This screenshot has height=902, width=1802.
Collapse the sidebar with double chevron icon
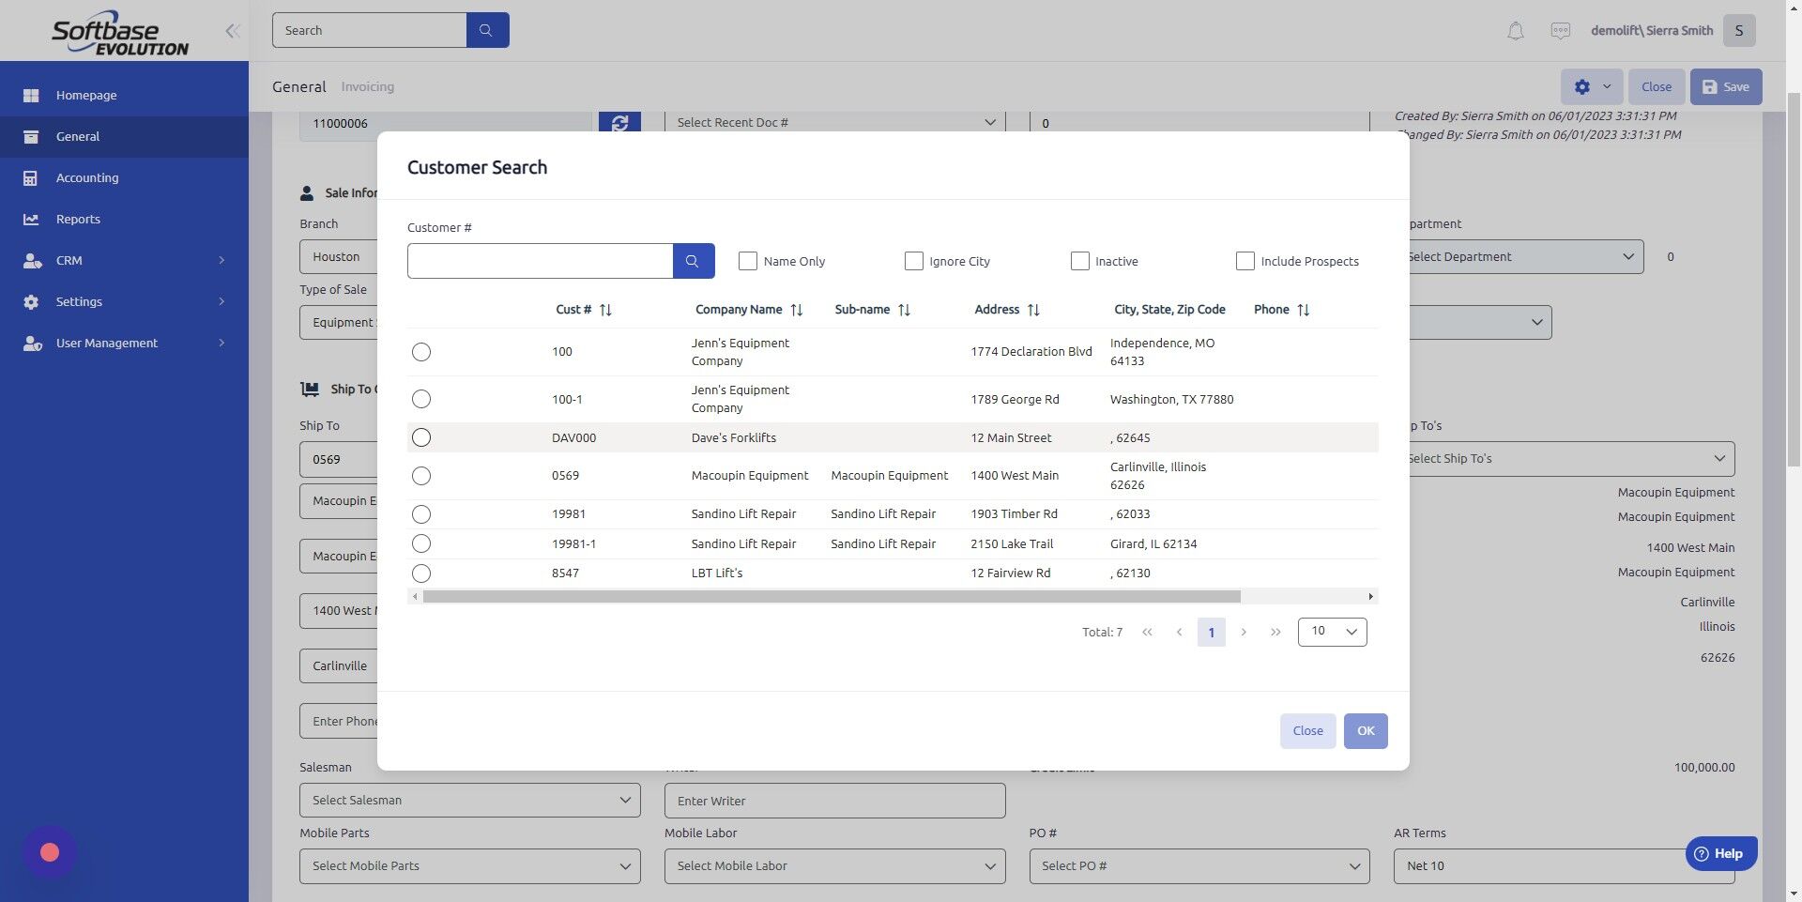pos(233,31)
